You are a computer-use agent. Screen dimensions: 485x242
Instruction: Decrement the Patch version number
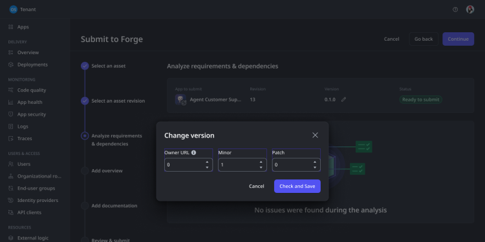[x=314, y=167]
